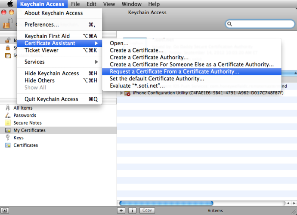
Task: Select Create a Certificate For Someone Else
Action: [x=192, y=64]
